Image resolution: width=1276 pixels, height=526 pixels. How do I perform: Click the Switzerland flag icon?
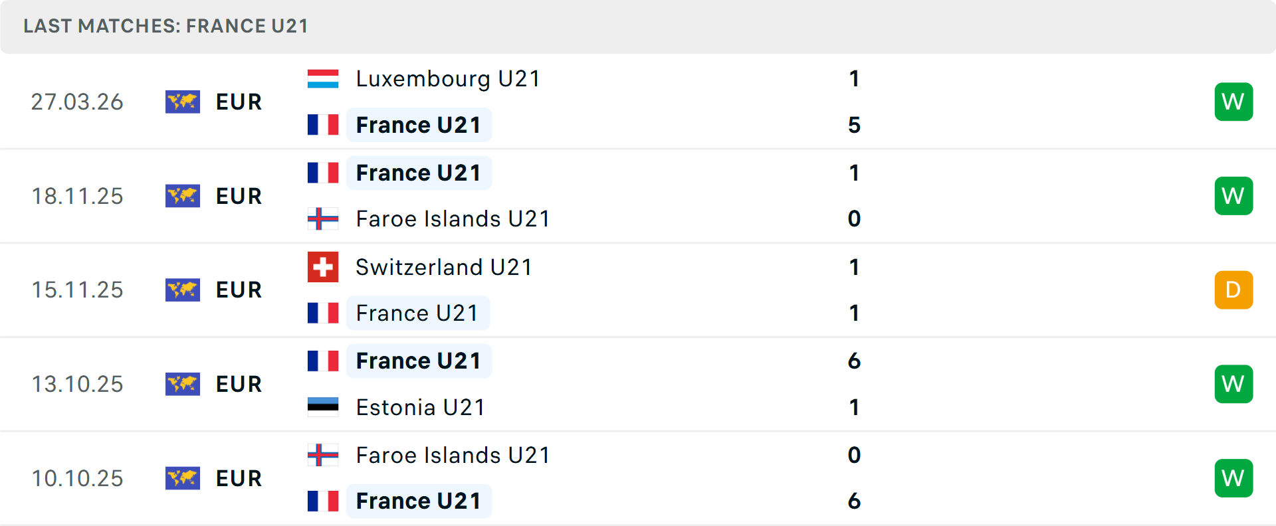coord(323,267)
